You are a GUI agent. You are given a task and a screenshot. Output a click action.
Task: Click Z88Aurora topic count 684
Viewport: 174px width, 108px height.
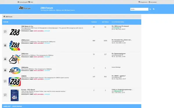pos(94,41)
